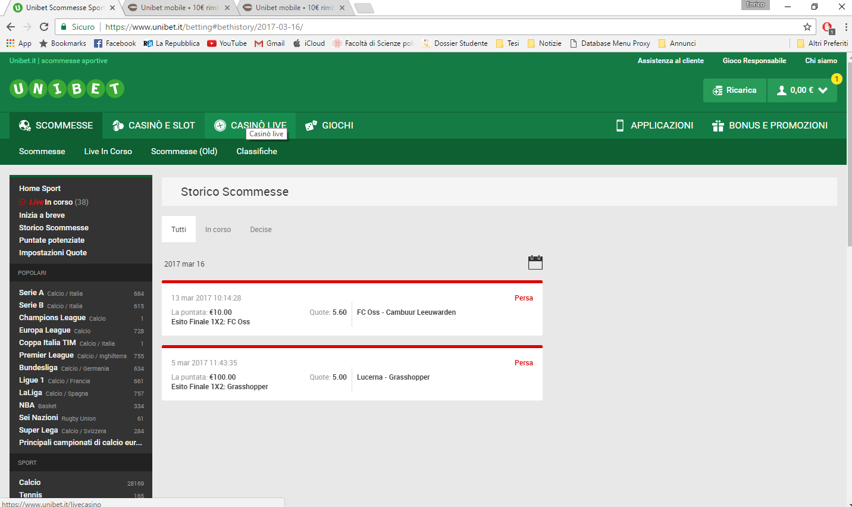
Task: Open the CASINÒ E SLOT menu
Action: 154,126
